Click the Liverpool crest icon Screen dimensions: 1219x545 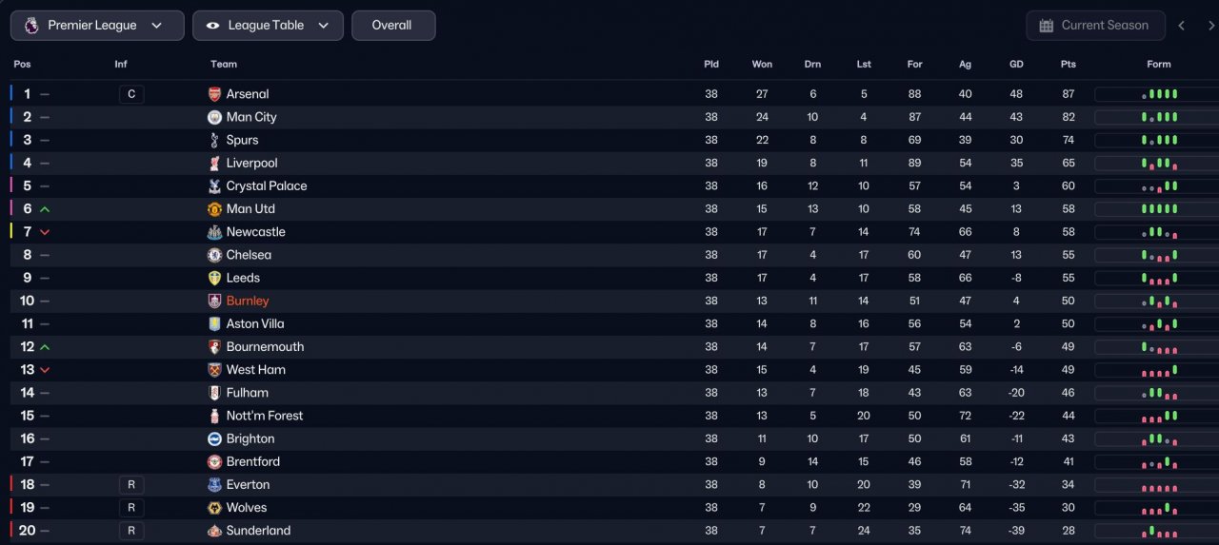(x=214, y=163)
